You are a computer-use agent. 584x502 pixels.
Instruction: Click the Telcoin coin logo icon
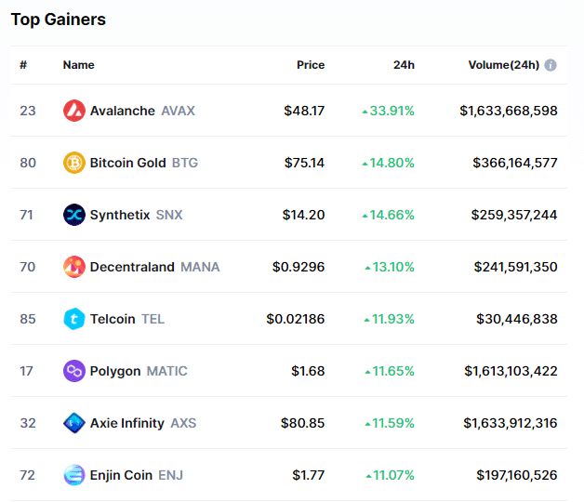74,319
